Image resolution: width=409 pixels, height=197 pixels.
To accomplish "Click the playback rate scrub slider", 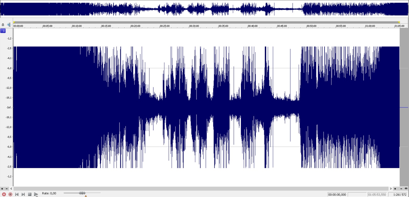I will pyautogui.click(x=82, y=193).
